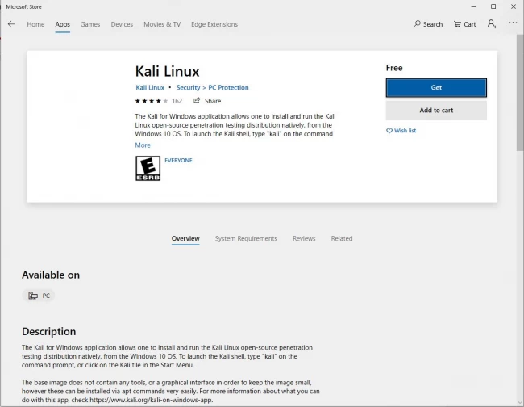Click the Add to cart button

pos(436,110)
